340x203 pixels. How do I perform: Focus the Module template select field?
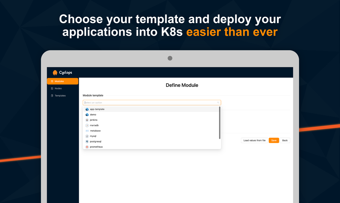[152, 103]
